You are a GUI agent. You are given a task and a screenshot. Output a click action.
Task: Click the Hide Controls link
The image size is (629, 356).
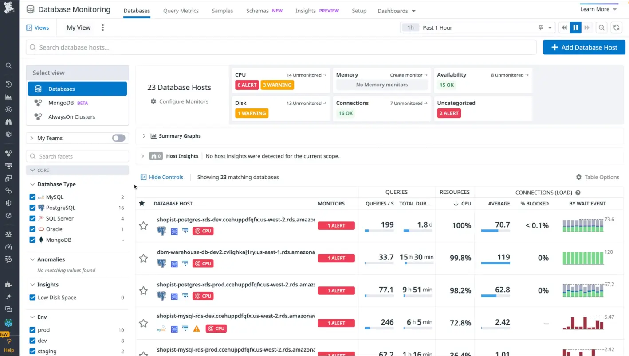pyautogui.click(x=162, y=177)
